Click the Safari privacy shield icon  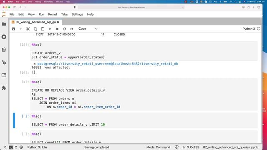tap(75, 7)
